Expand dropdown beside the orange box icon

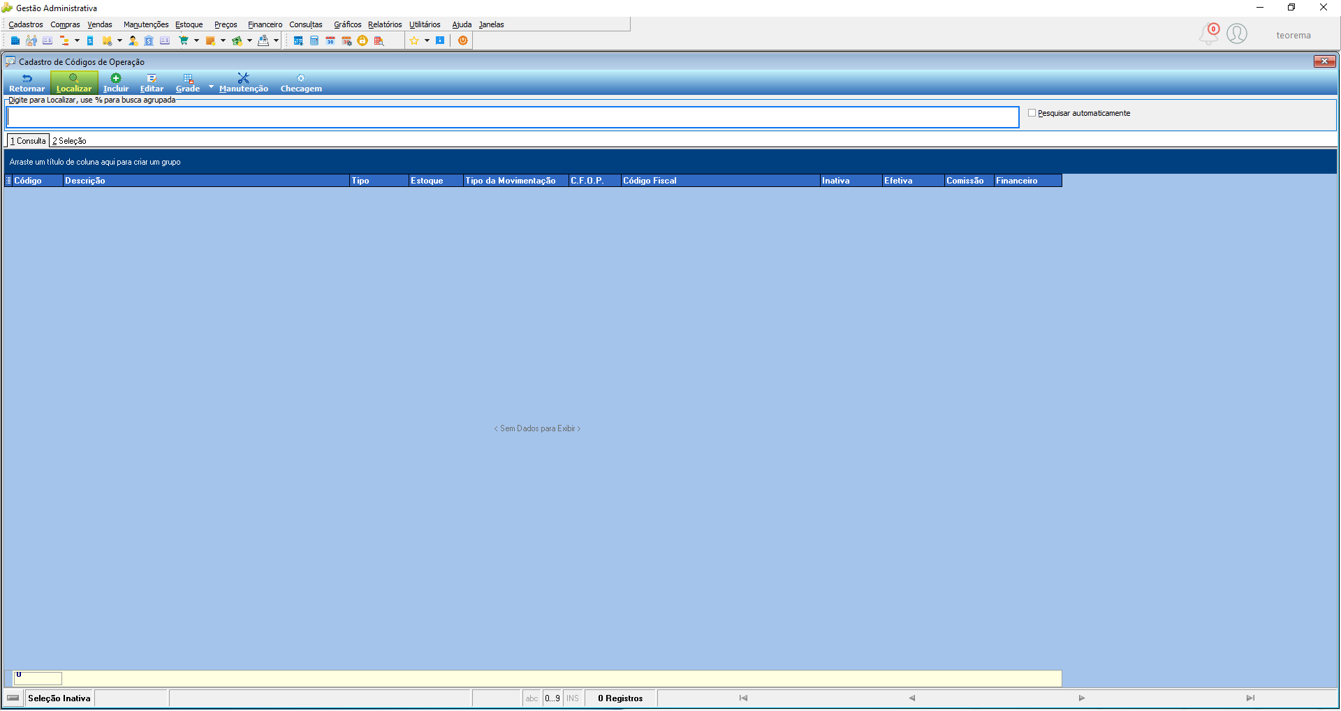(223, 40)
